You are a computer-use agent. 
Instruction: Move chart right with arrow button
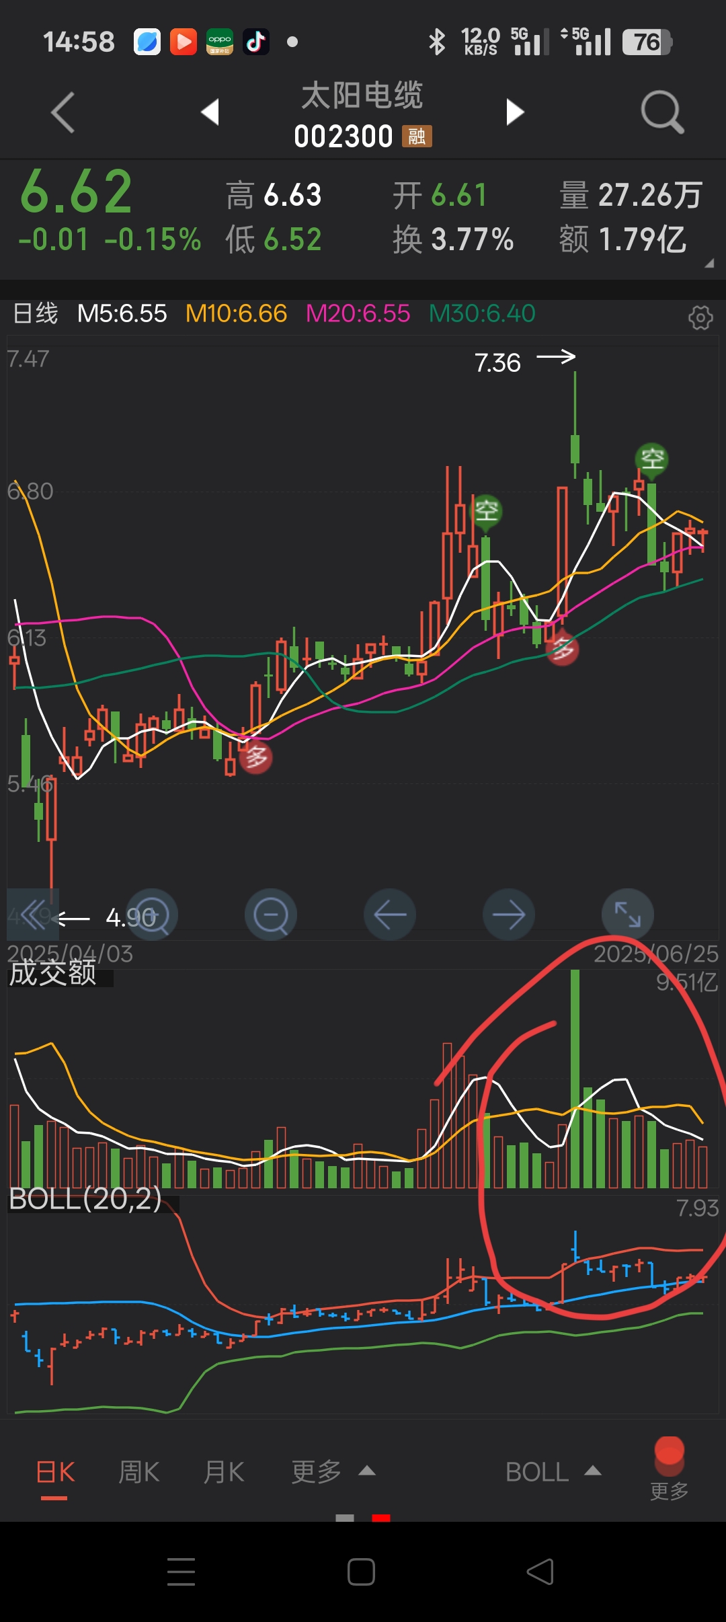[509, 915]
